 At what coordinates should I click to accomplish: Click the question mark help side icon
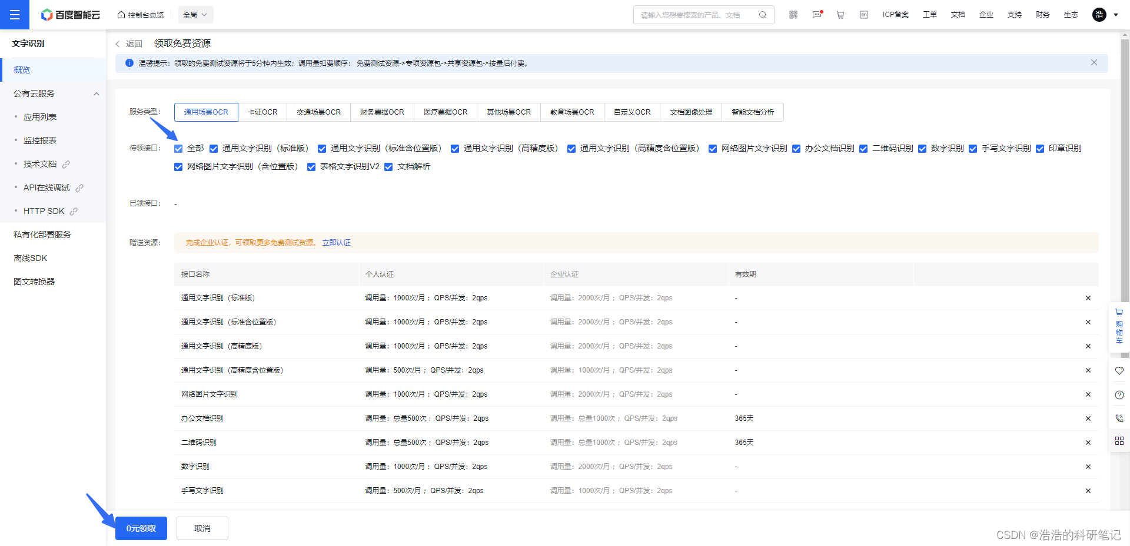tap(1119, 395)
